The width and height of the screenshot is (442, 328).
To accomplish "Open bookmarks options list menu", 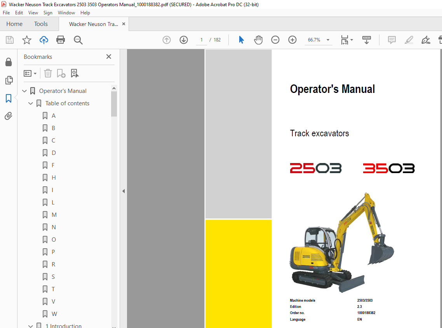I will click(x=30, y=73).
